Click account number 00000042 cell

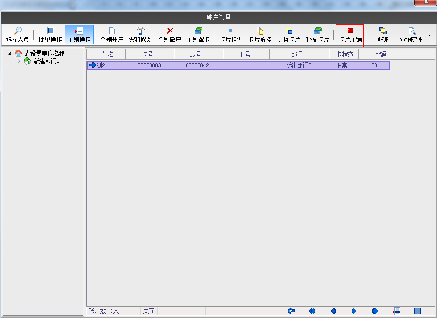(197, 65)
